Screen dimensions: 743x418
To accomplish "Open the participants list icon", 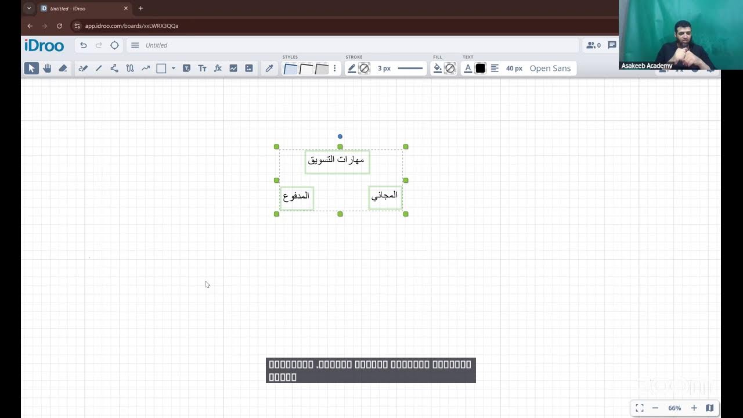I will pyautogui.click(x=593, y=45).
